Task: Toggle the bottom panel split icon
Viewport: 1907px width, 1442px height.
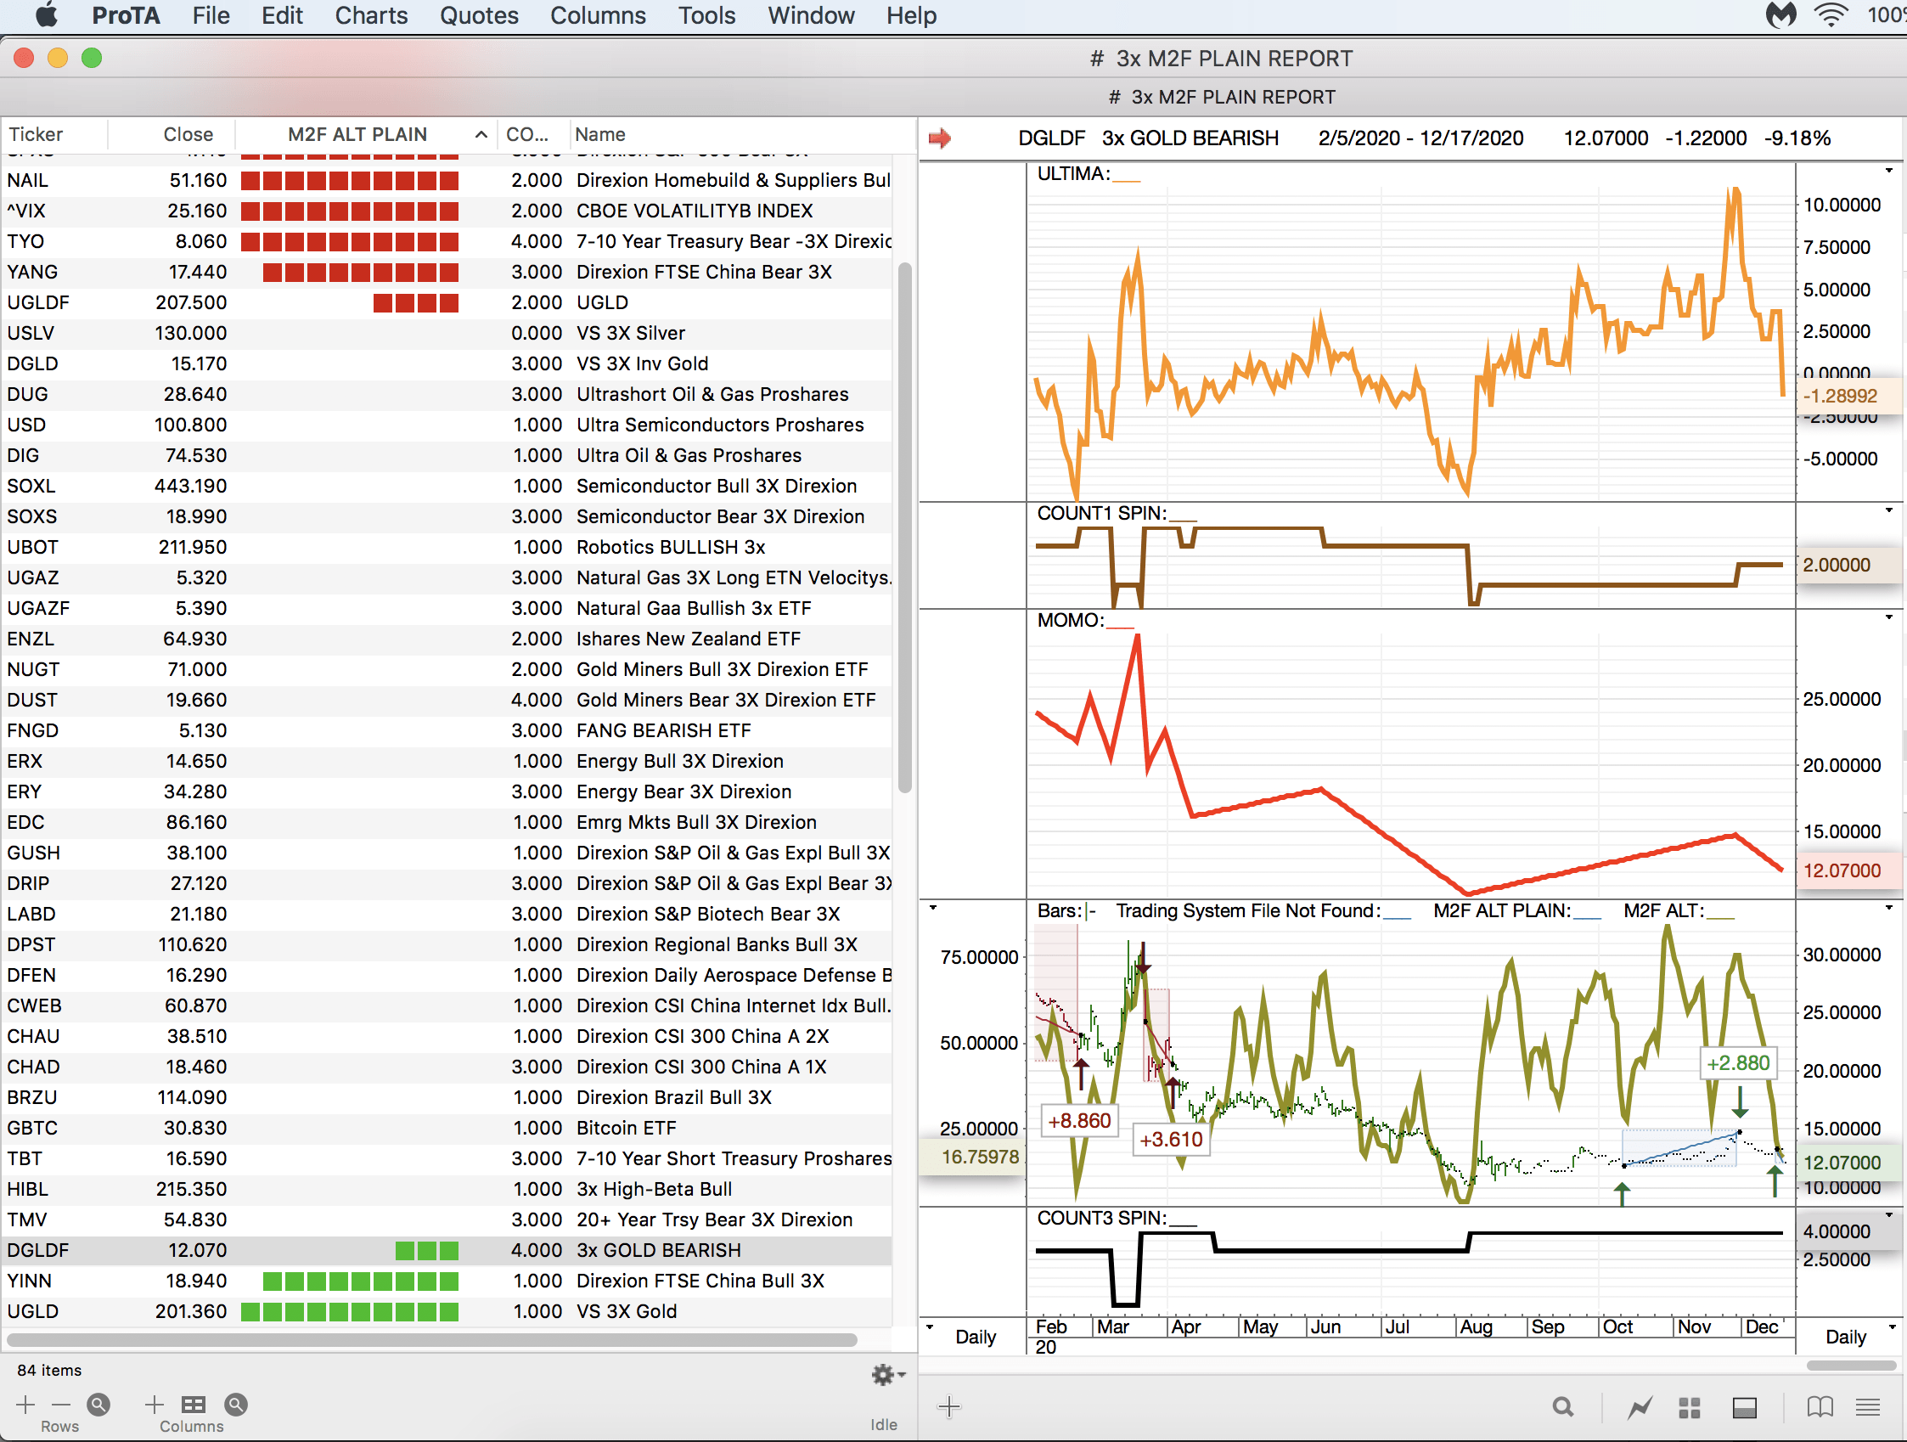Action: [1745, 1407]
